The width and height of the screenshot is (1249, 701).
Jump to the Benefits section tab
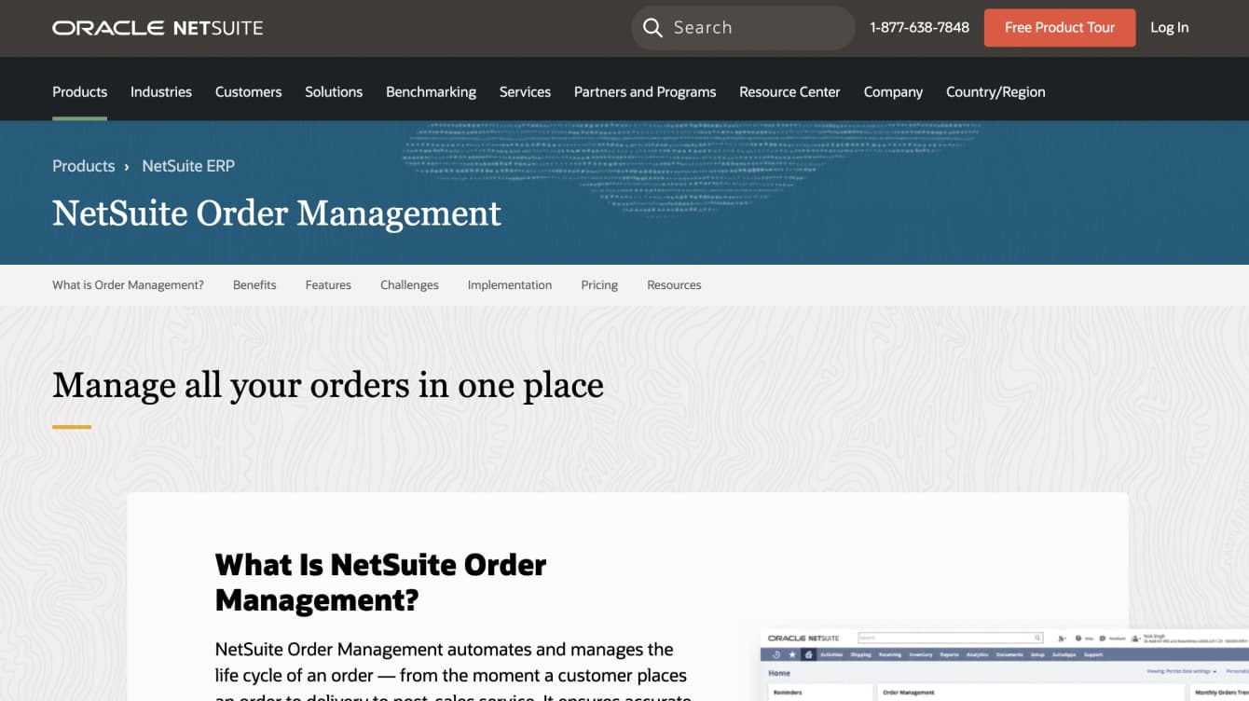click(254, 285)
